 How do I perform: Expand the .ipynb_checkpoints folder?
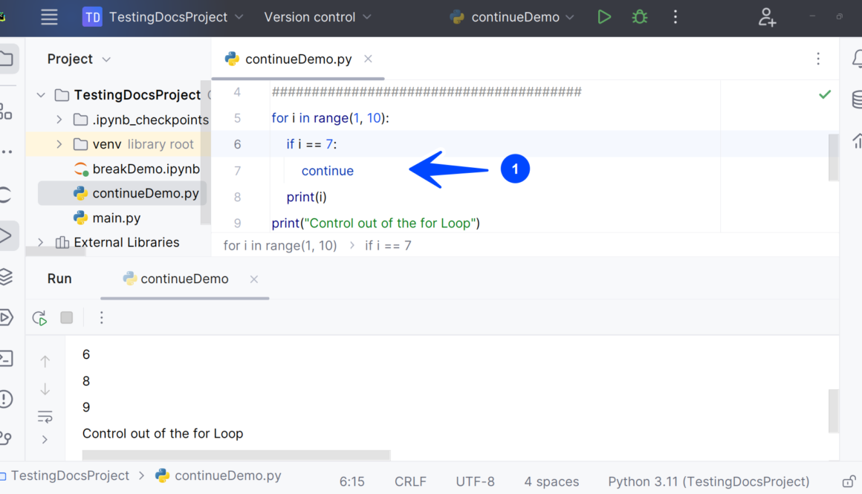(x=59, y=120)
